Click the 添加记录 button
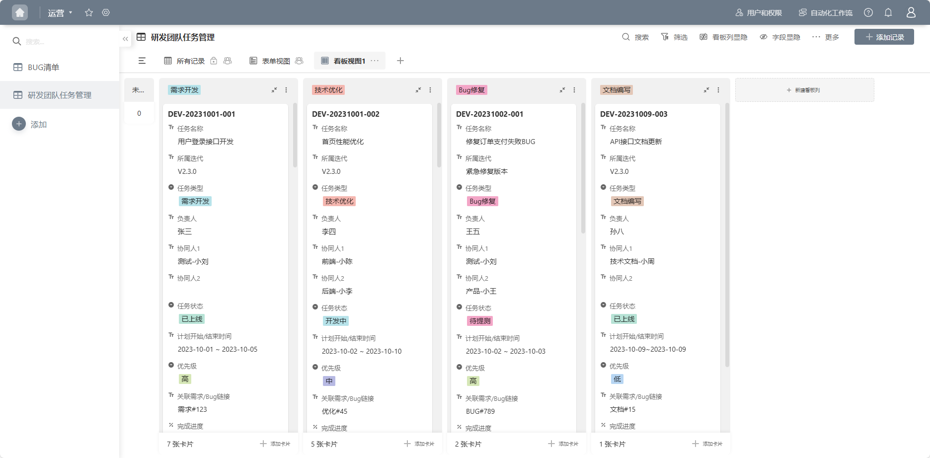Screen dimensions: 930x458 tap(884, 37)
